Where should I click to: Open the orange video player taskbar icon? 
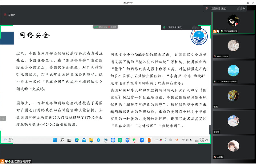pyautogui.click(x=149, y=140)
